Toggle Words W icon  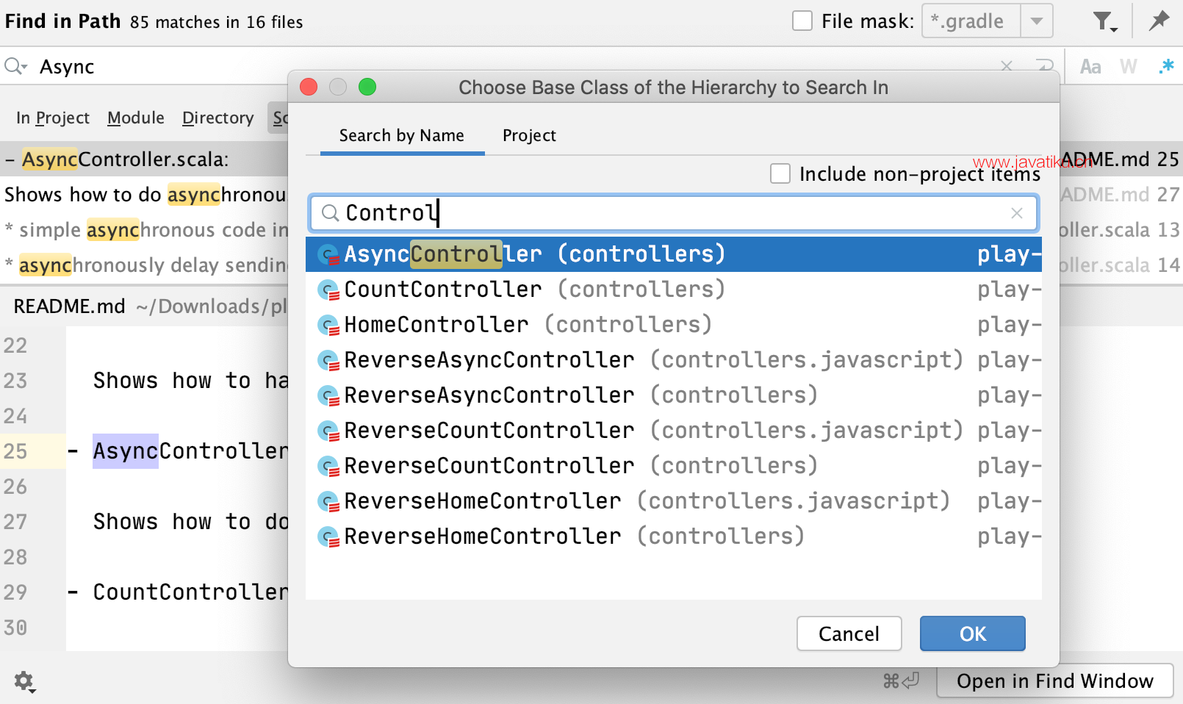tap(1129, 67)
